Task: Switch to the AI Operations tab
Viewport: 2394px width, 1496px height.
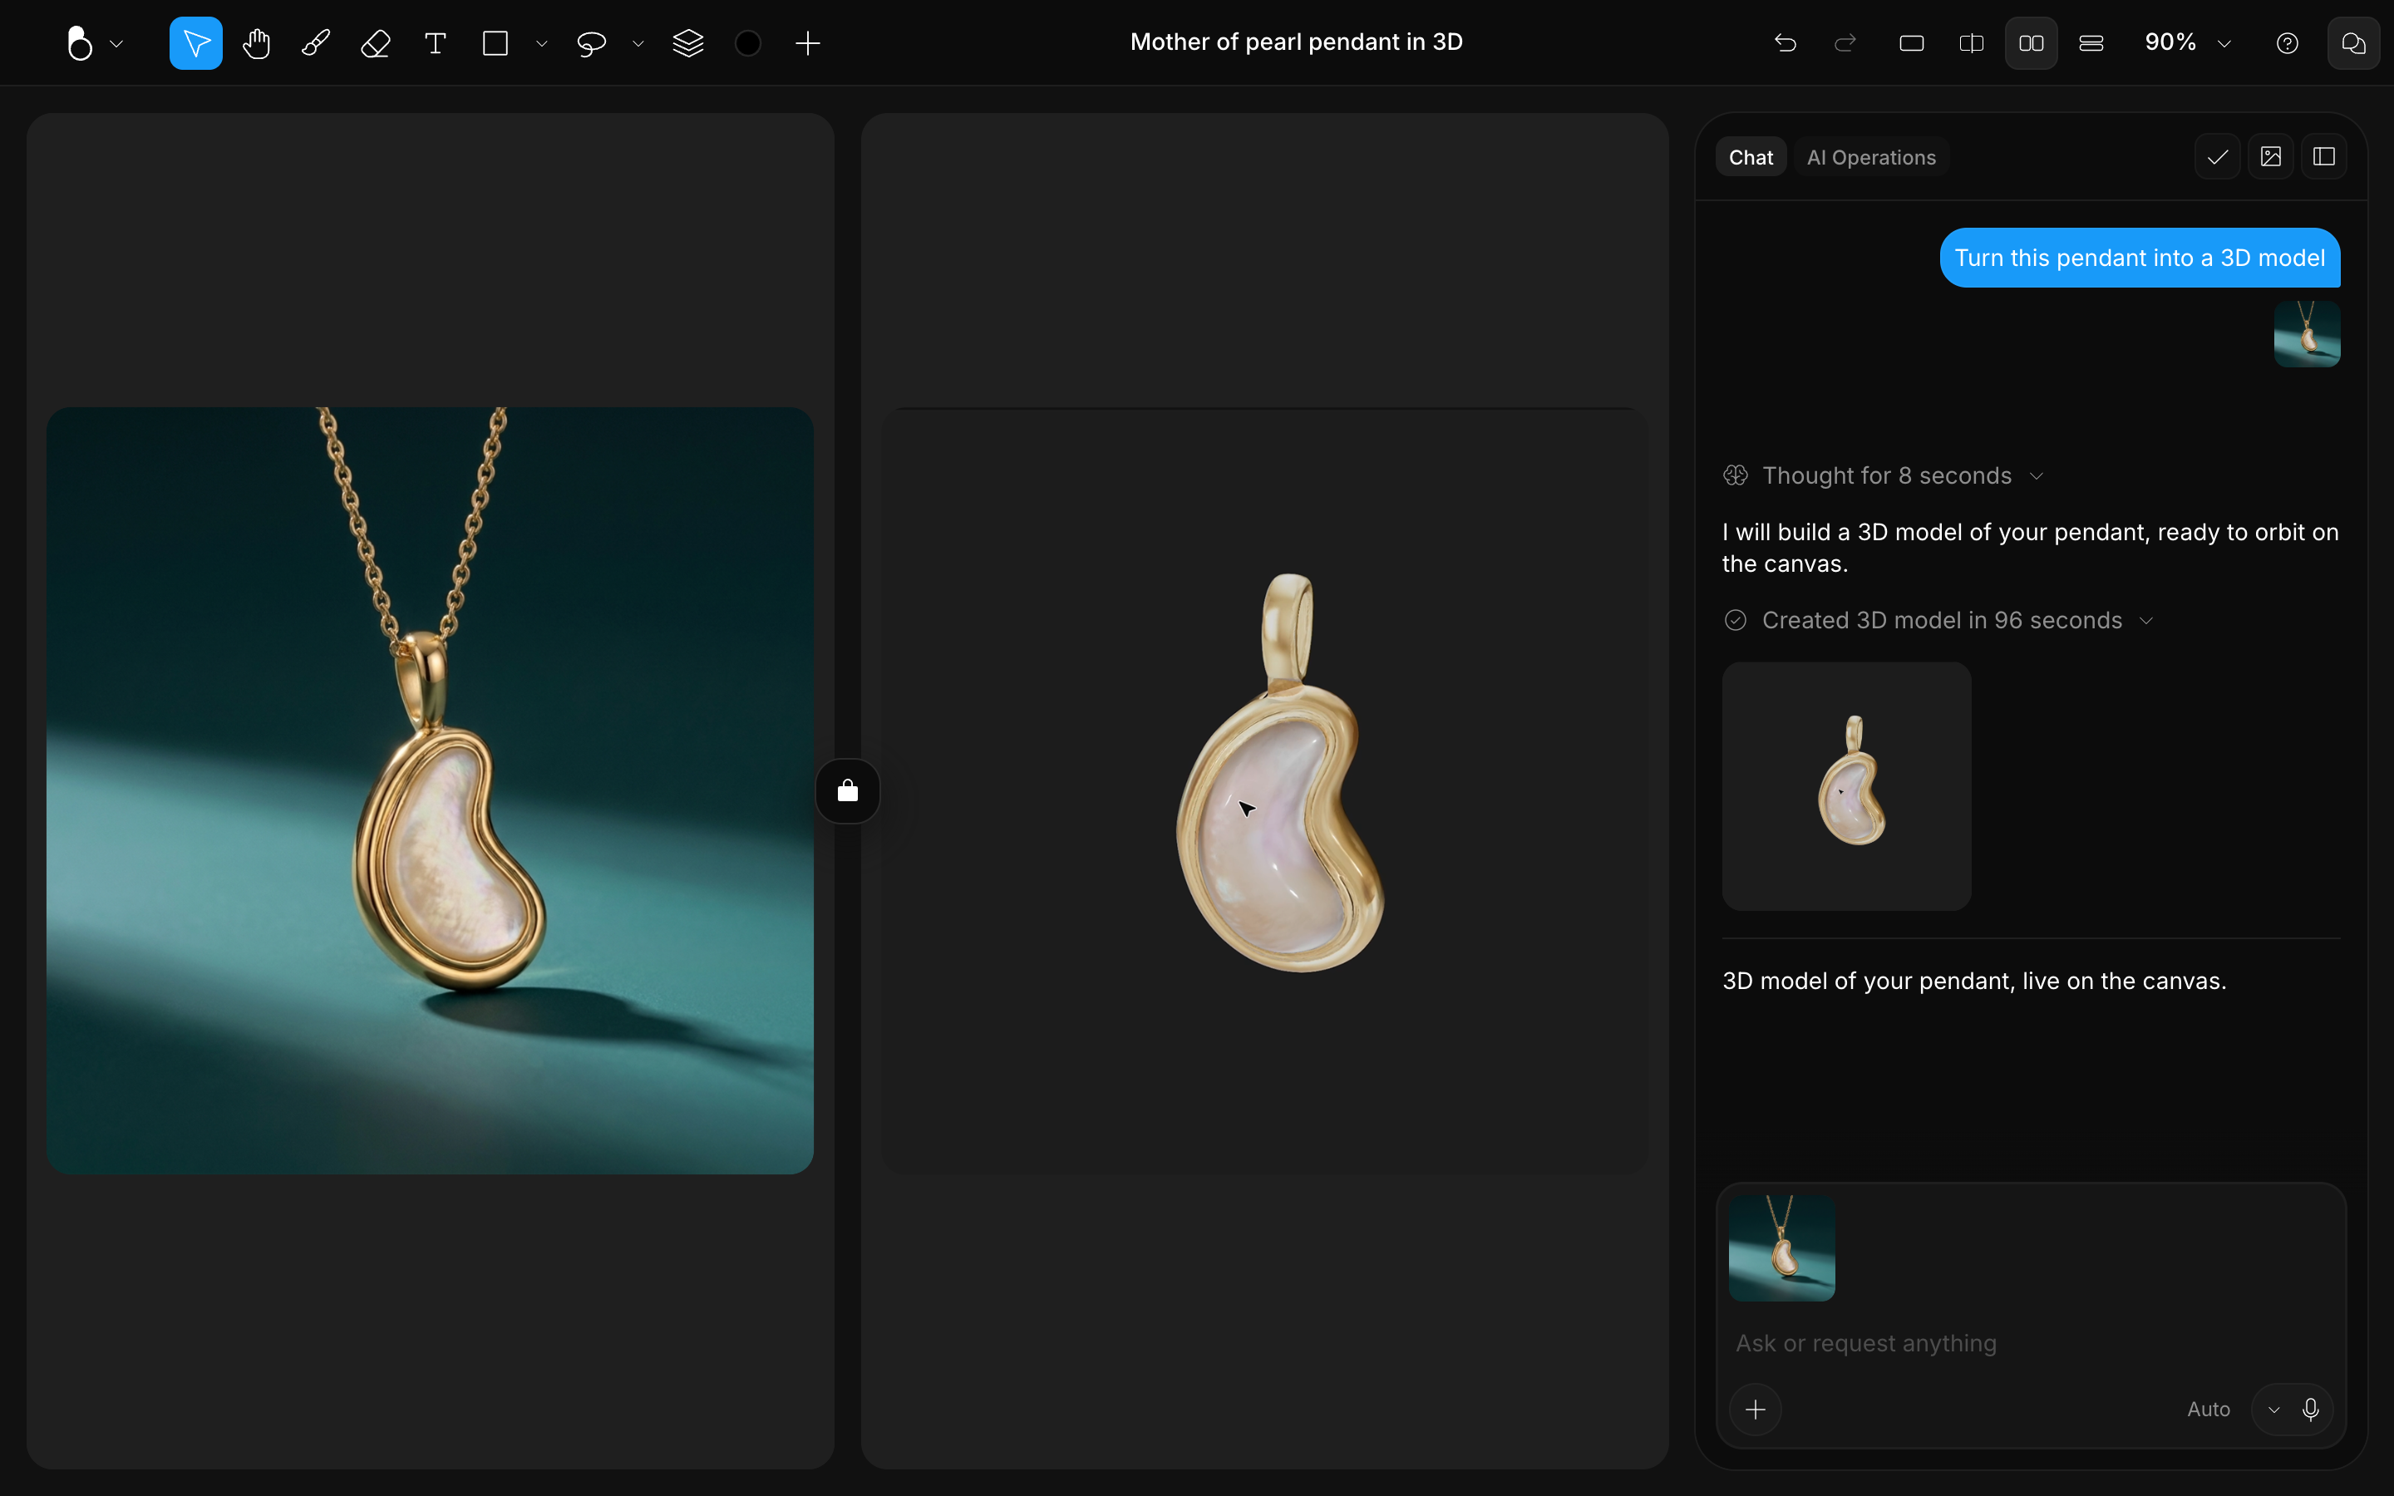Action: point(1870,157)
